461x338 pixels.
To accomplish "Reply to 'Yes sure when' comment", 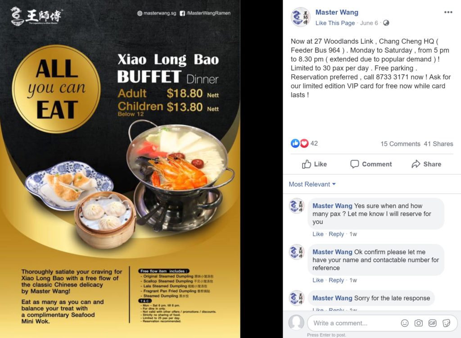I will [x=336, y=234].
